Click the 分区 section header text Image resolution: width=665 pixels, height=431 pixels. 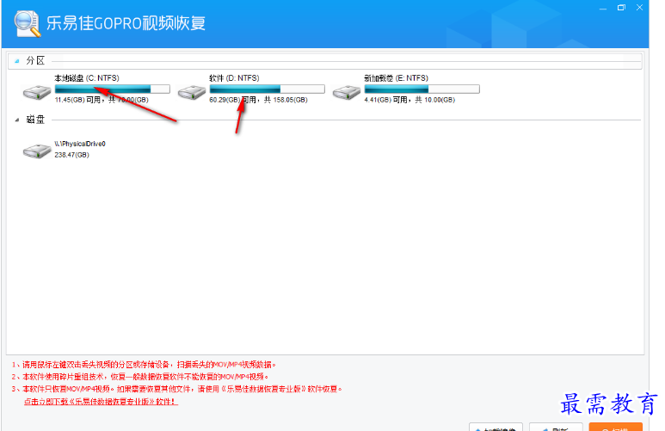click(35, 61)
